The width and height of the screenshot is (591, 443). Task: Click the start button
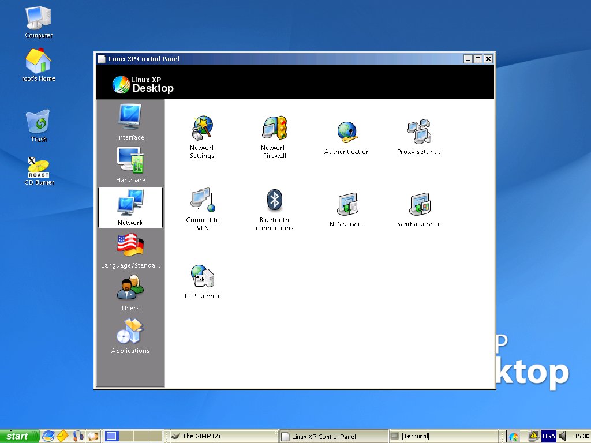tap(20, 436)
